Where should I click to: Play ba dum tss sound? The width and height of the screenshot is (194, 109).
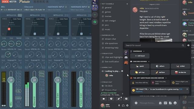tap(181, 72)
